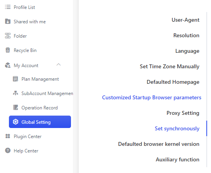Jump to the Proxy Setting section
Viewport: 211px width, 173px height.
[x=183, y=113]
